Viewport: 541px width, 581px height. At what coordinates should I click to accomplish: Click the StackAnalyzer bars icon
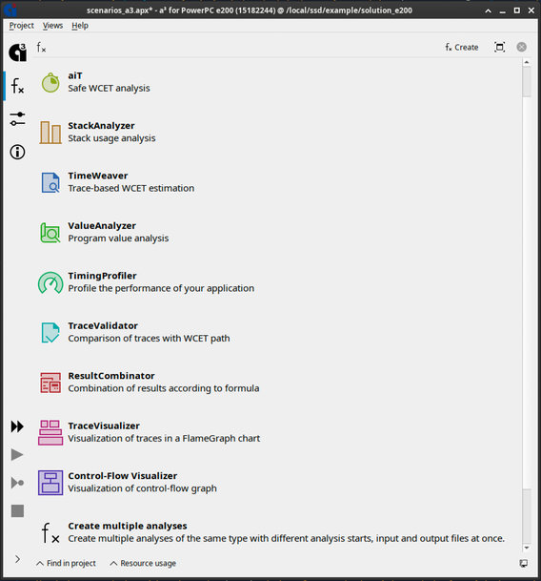[50, 133]
